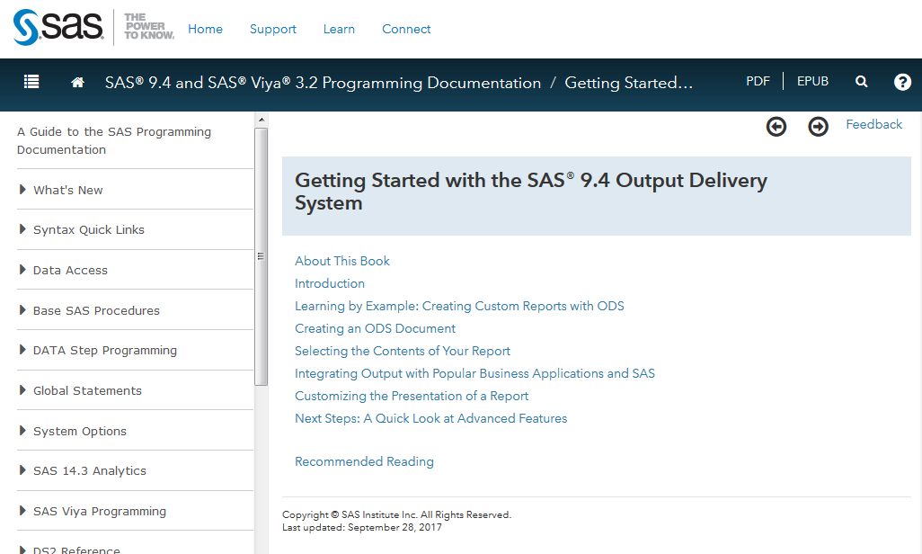922x554 pixels.
Task: Expand the What's New section arrow
Action: [x=22, y=190]
